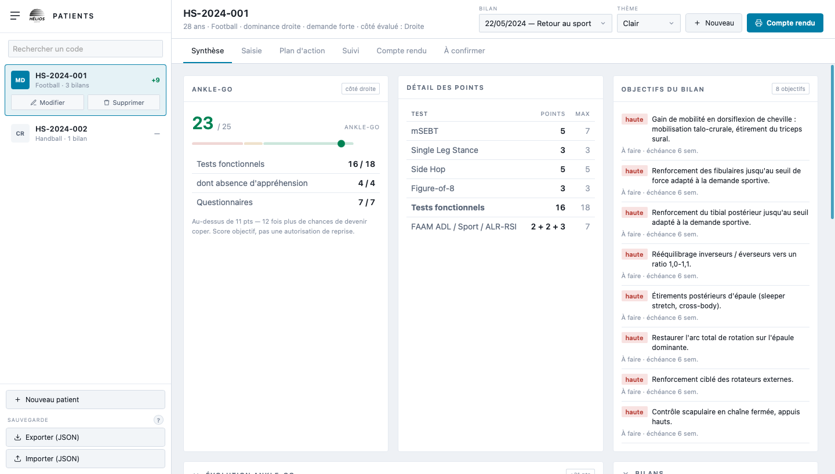Click the Gain de mobilité en dorsiflexion objective
This screenshot has height=474, width=835.
(x=715, y=134)
